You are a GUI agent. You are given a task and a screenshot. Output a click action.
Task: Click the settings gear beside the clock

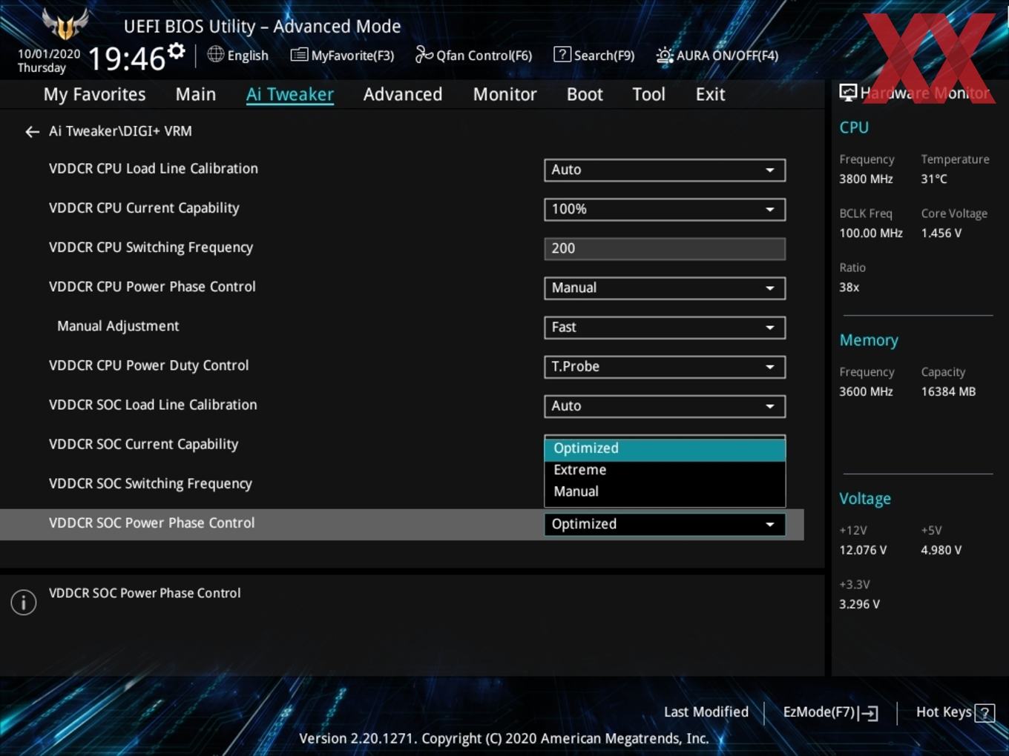coord(176,51)
